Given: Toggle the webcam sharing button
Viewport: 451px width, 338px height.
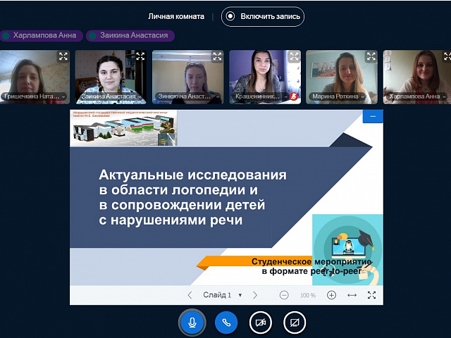Looking at the screenshot, I should 260,323.
